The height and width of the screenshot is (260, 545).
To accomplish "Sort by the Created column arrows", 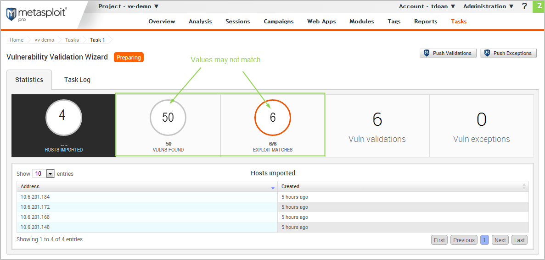I will point(524,187).
